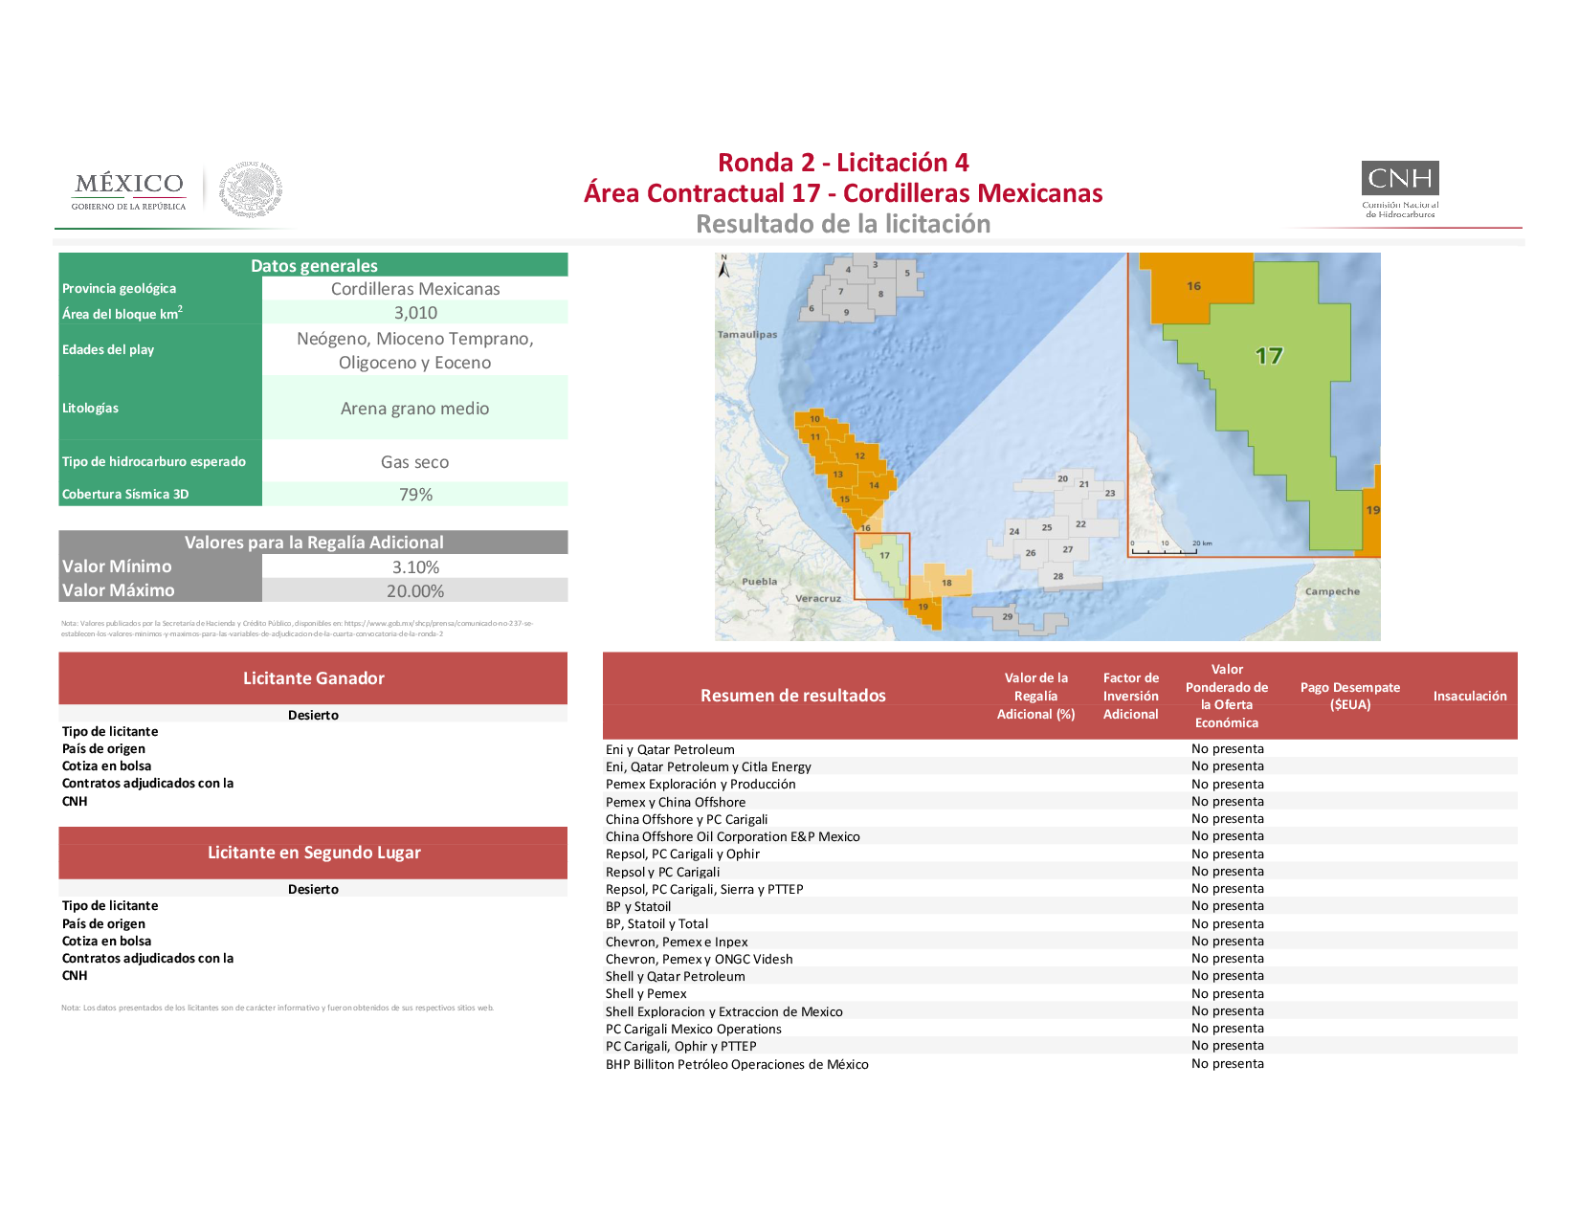Click the 'Arena grano medio' value
Screen dimensions: 1579x1220
[415, 409]
